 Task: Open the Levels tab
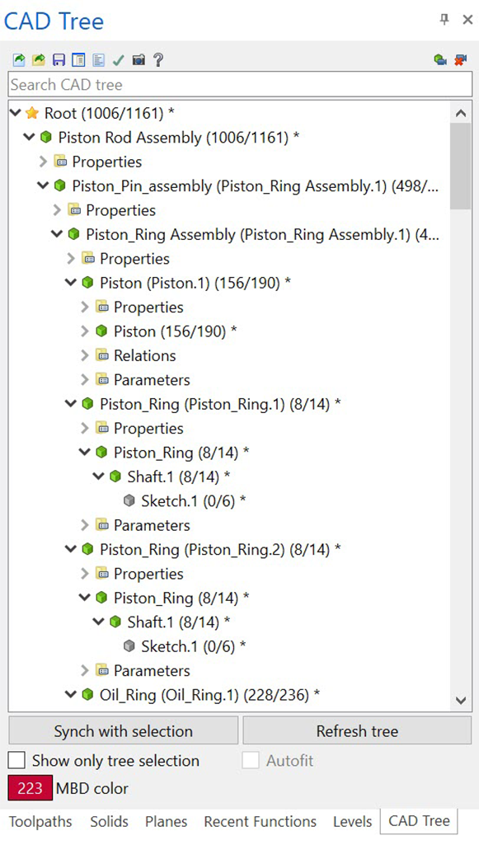pyautogui.click(x=352, y=821)
